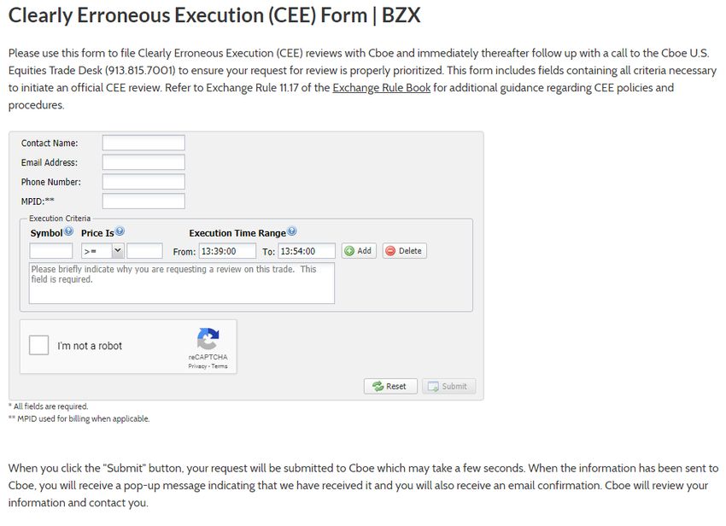Image resolution: width=726 pixels, height=526 pixels.
Task: Open the reCAPTCHA Privacy link
Action: pos(197,366)
